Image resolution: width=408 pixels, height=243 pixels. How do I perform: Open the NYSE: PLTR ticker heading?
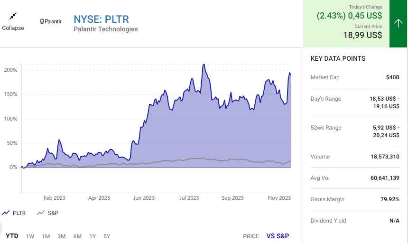click(101, 19)
